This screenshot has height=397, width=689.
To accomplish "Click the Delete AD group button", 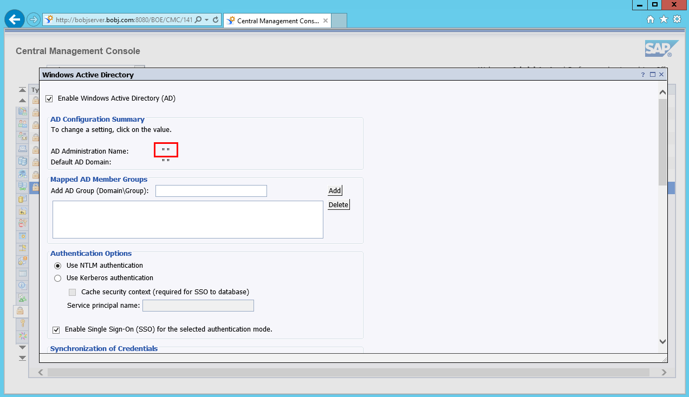I will [339, 204].
